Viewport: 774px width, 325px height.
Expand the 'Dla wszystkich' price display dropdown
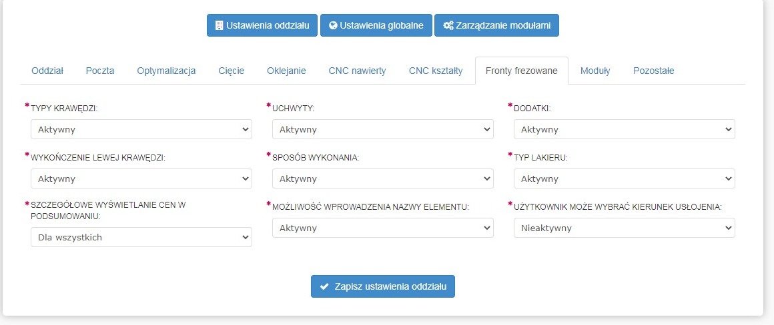click(141, 237)
